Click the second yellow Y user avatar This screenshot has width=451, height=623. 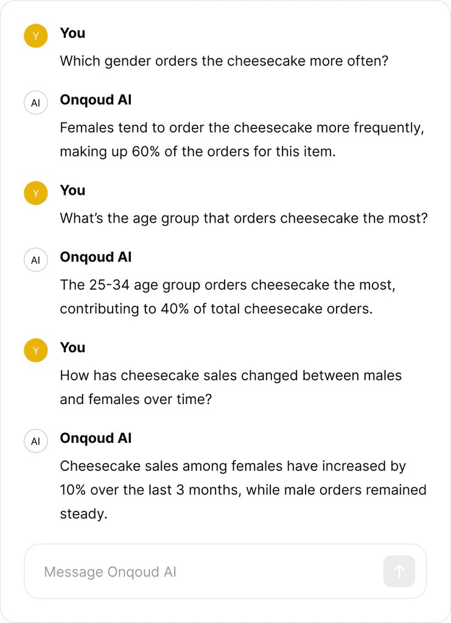point(36,193)
